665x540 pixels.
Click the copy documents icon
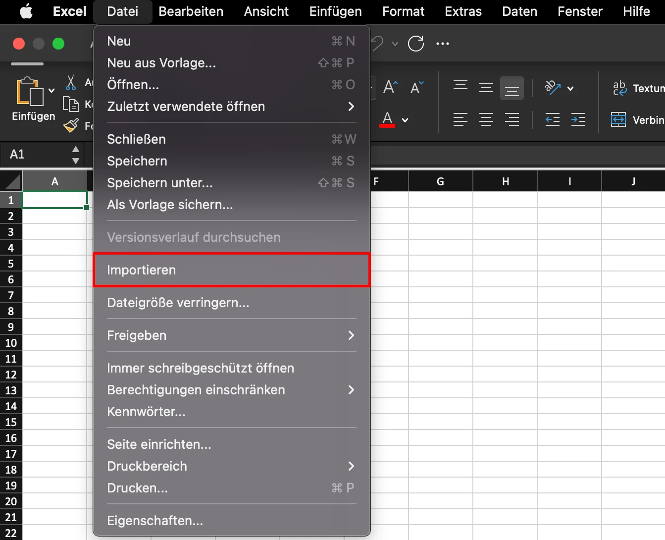point(71,104)
